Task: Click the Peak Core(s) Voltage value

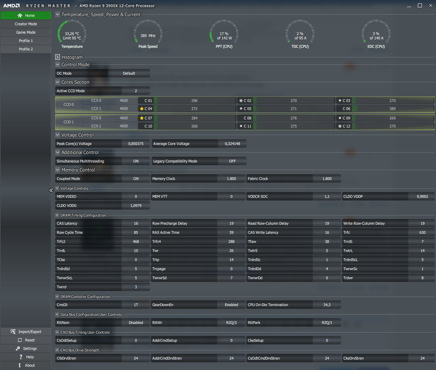Action: 136,144
